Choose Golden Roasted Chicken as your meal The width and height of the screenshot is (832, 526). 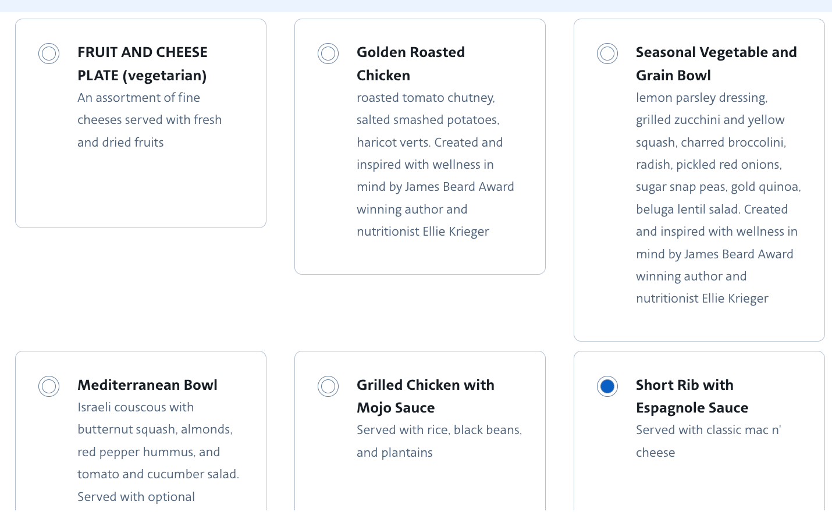[328, 54]
